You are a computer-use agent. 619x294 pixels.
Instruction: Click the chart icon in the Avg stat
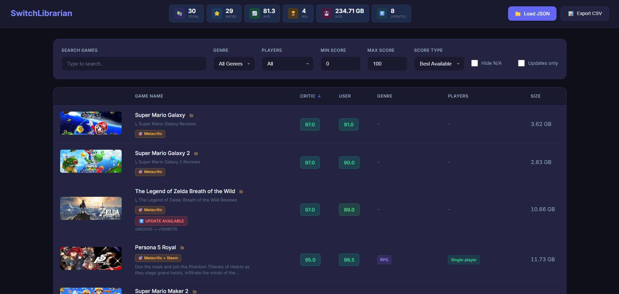[x=255, y=14]
